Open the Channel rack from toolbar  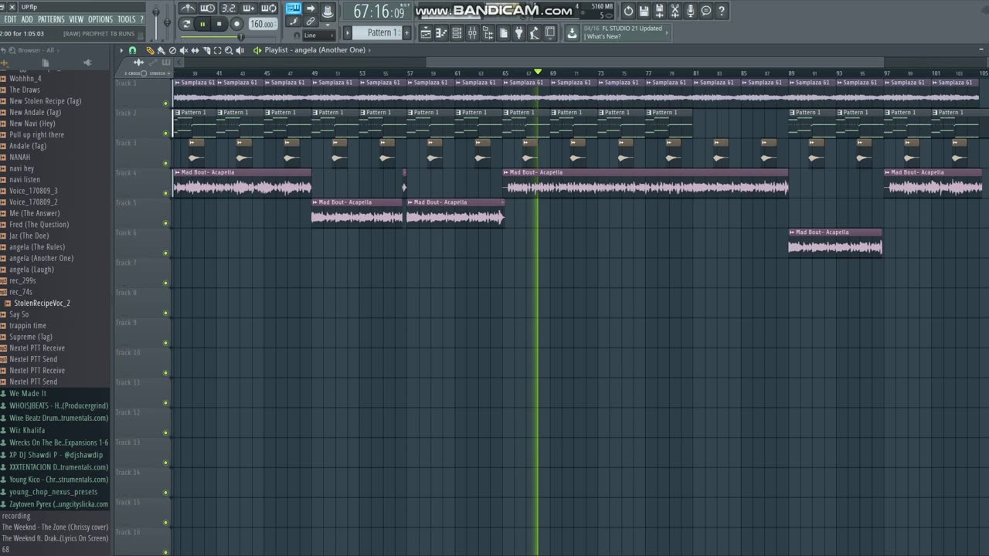(457, 32)
